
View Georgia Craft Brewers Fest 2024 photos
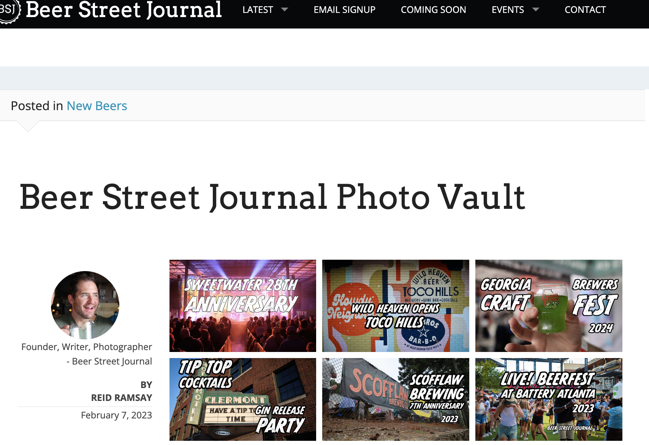549,306
